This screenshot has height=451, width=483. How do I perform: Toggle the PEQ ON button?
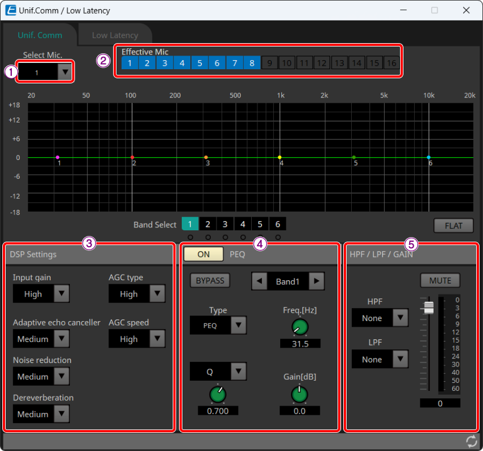click(x=203, y=254)
